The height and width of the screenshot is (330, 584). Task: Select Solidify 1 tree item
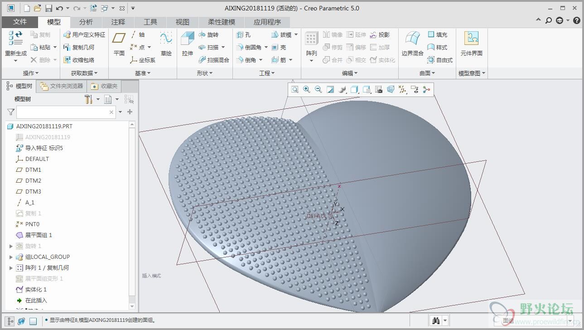36,290
